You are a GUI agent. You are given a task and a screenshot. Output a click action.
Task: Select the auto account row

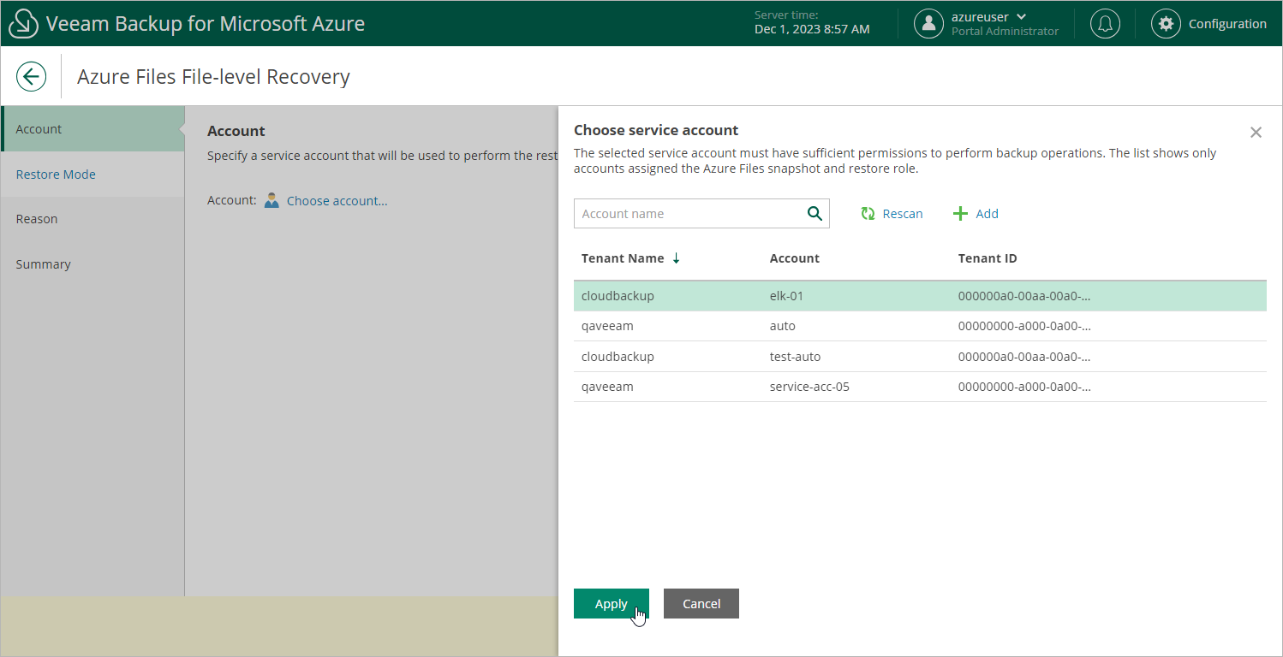tap(920, 326)
